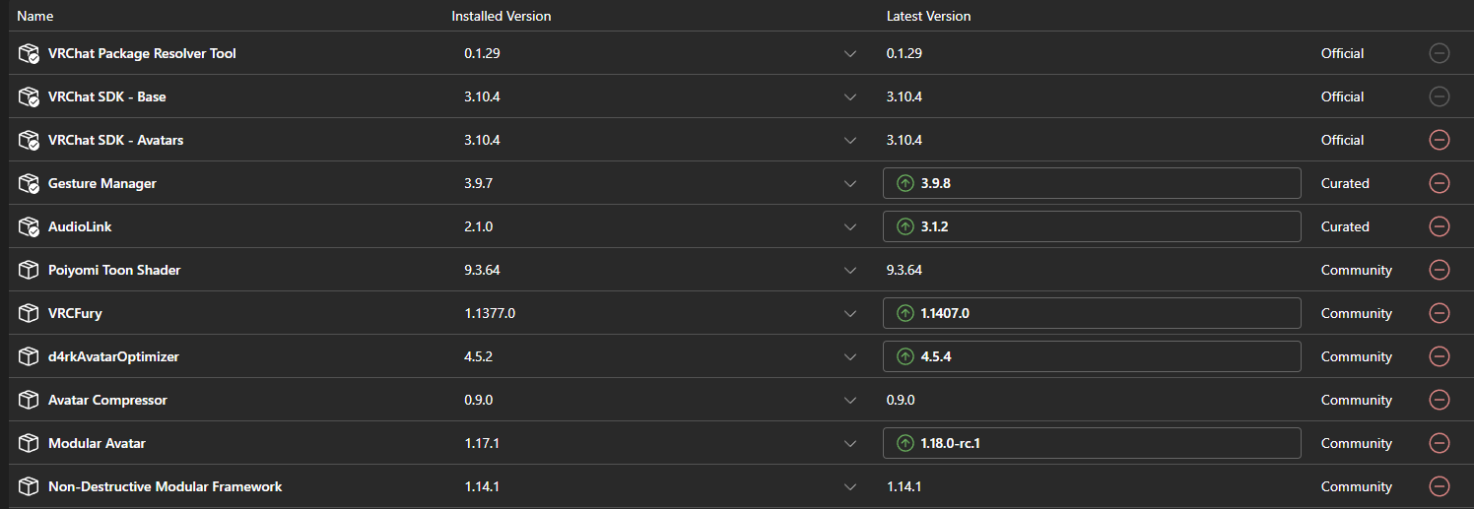
Task: Click package icon beside Non-Destructive Modular Framework
Action: tap(29, 486)
